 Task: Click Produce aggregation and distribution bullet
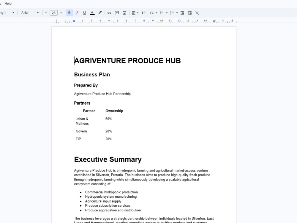(113, 210)
